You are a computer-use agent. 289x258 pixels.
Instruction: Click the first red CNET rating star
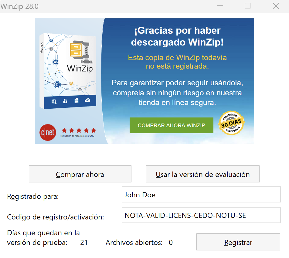tap(64, 130)
